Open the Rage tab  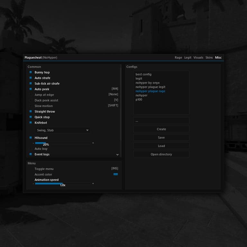click(178, 58)
